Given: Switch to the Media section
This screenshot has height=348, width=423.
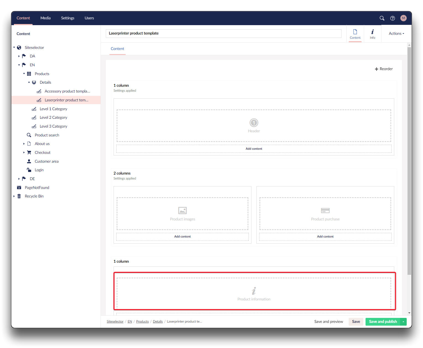Looking at the screenshot, I should coord(45,18).
